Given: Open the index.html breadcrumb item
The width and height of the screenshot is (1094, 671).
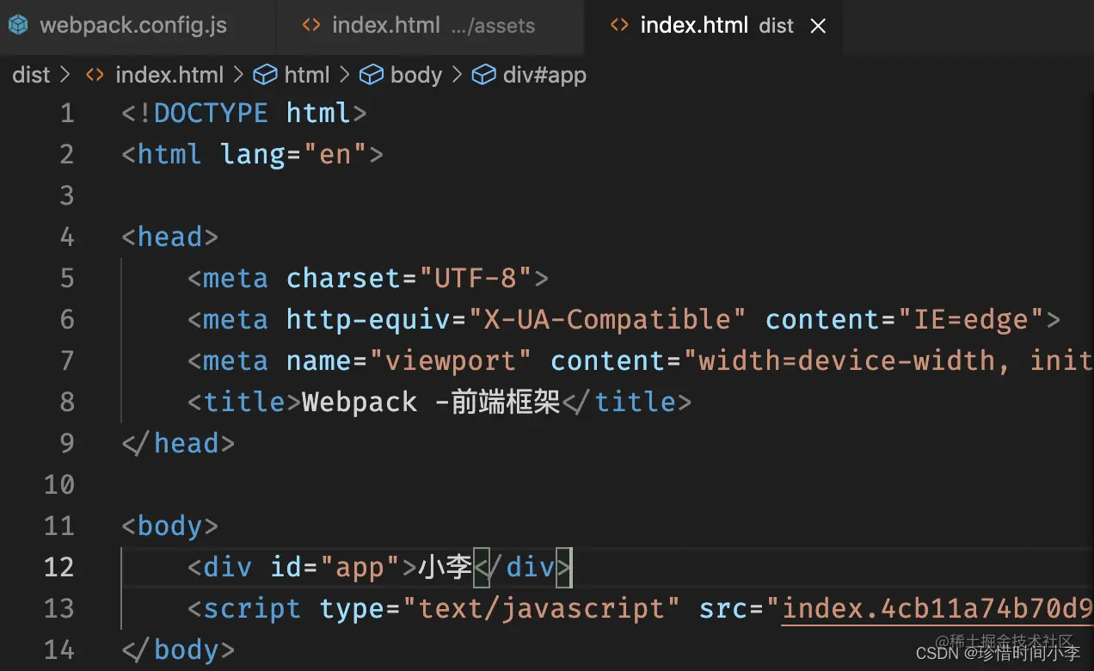Looking at the screenshot, I should (169, 75).
